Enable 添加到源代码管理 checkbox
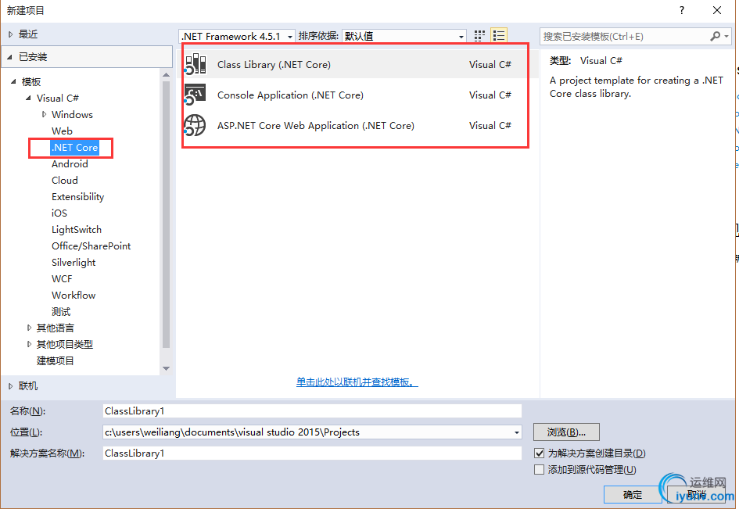This screenshot has height=509, width=739. tap(539, 470)
